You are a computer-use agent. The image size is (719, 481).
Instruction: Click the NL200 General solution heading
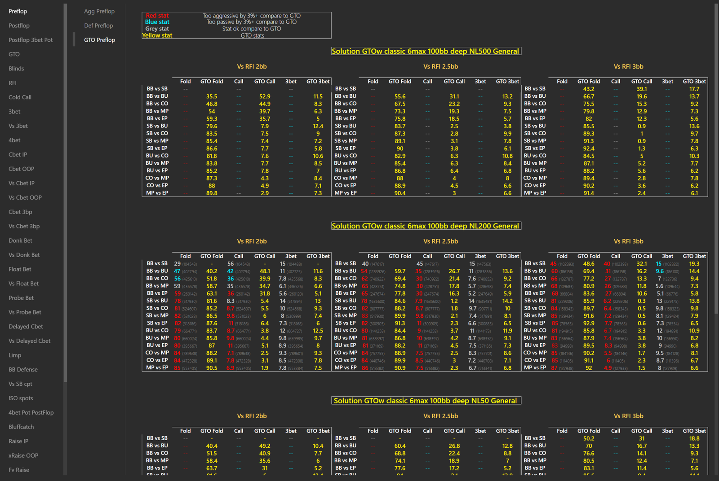pos(426,226)
